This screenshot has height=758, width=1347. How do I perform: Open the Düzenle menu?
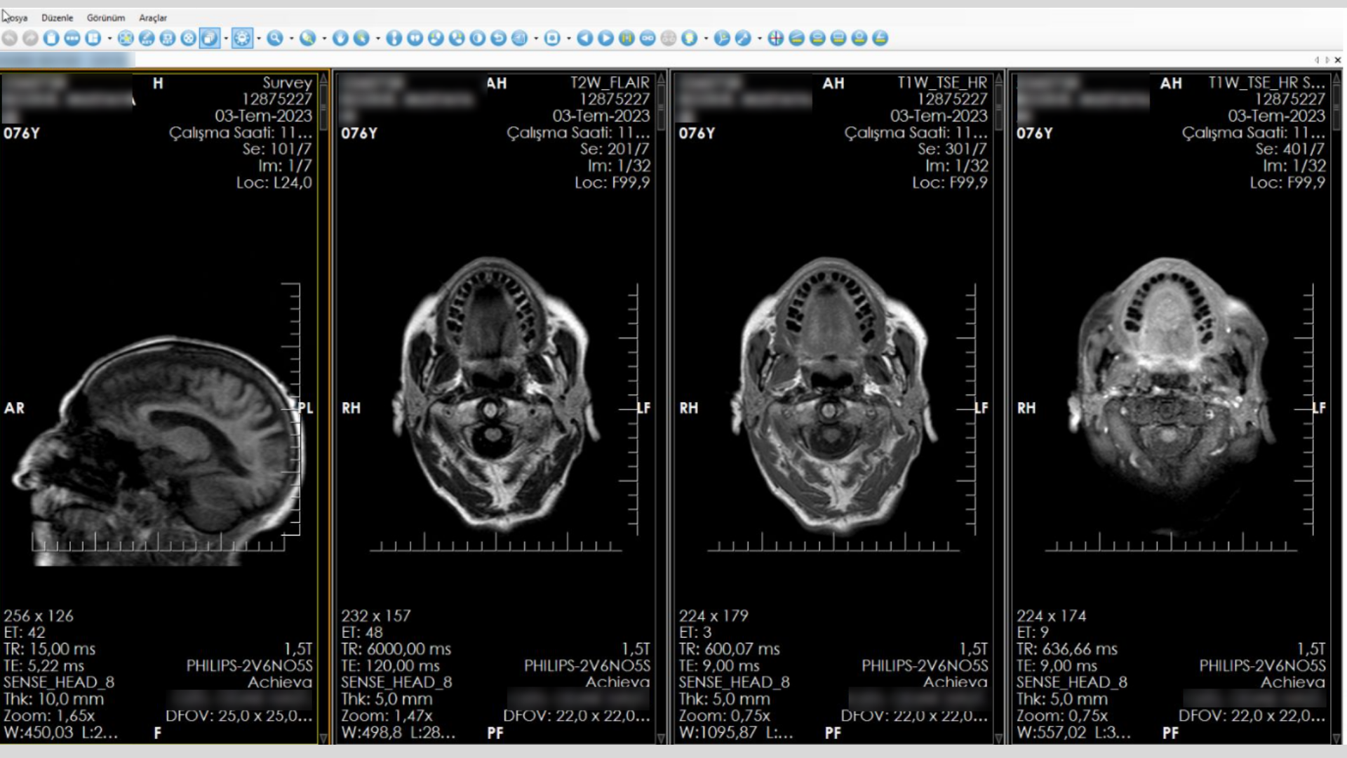[57, 18]
